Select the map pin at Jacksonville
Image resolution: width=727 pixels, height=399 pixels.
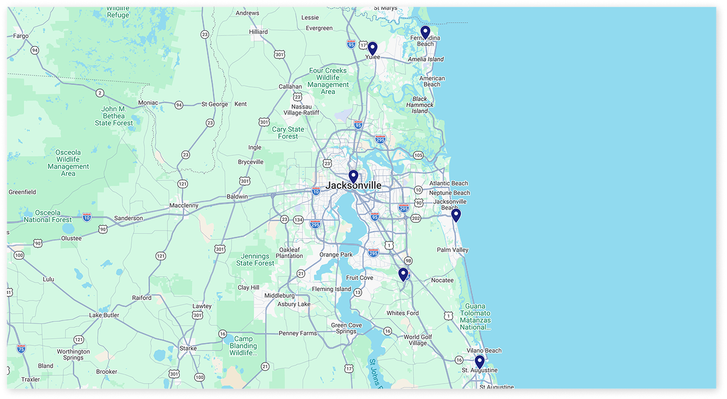pos(353,175)
